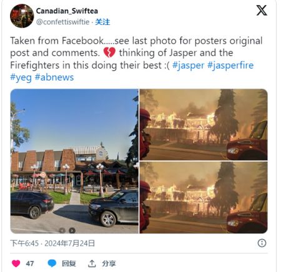Follow the account via 关注 link
The width and height of the screenshot is (281, 272).
point(102,22)
